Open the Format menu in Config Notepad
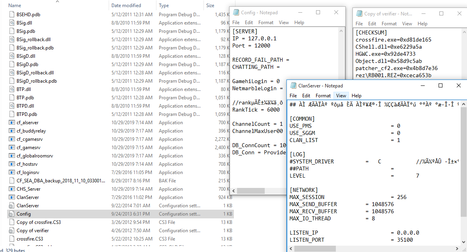The height and width of the screenshot is (252, 467). click(266, 22)
